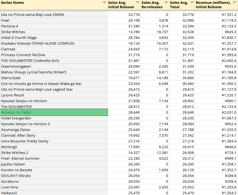Screen dimensions: 238x195
Task: Select Ore no Imouto ga Konna ni Kawaii Wake ga Nai
Action: [54, 84]
